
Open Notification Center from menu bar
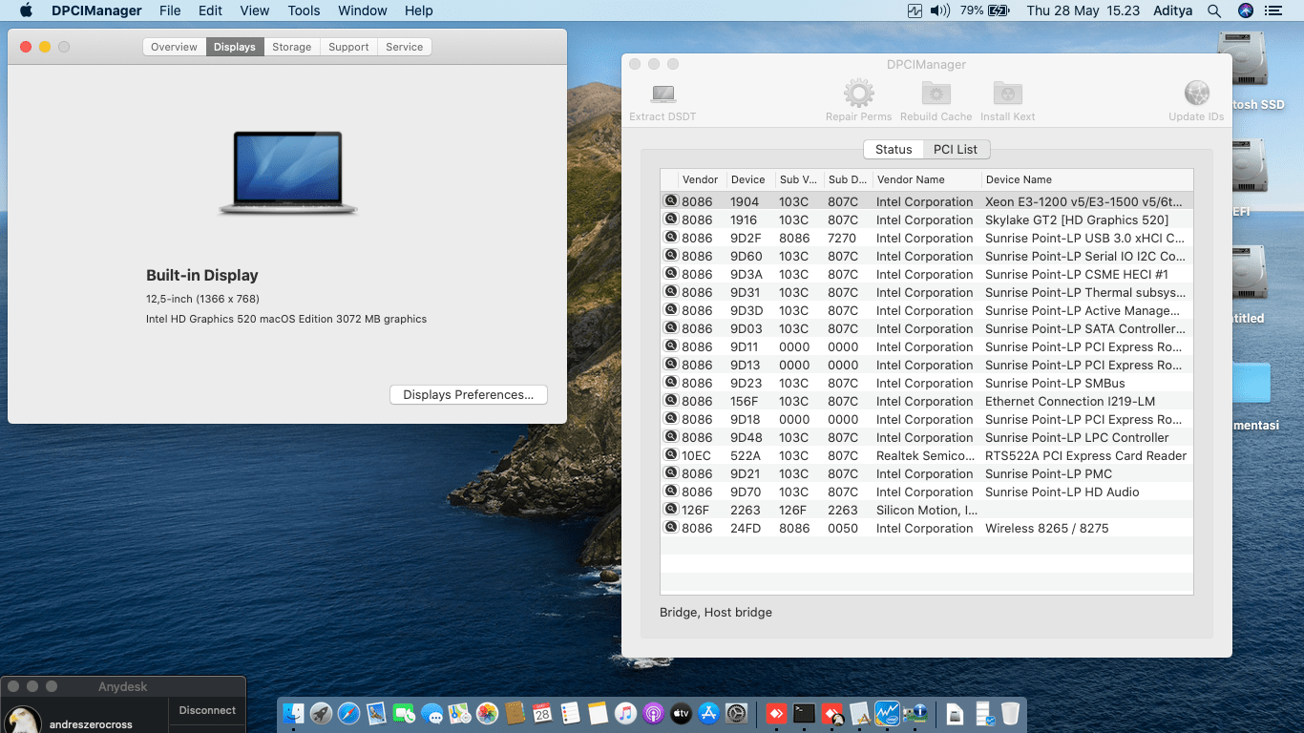[1273, 10]
